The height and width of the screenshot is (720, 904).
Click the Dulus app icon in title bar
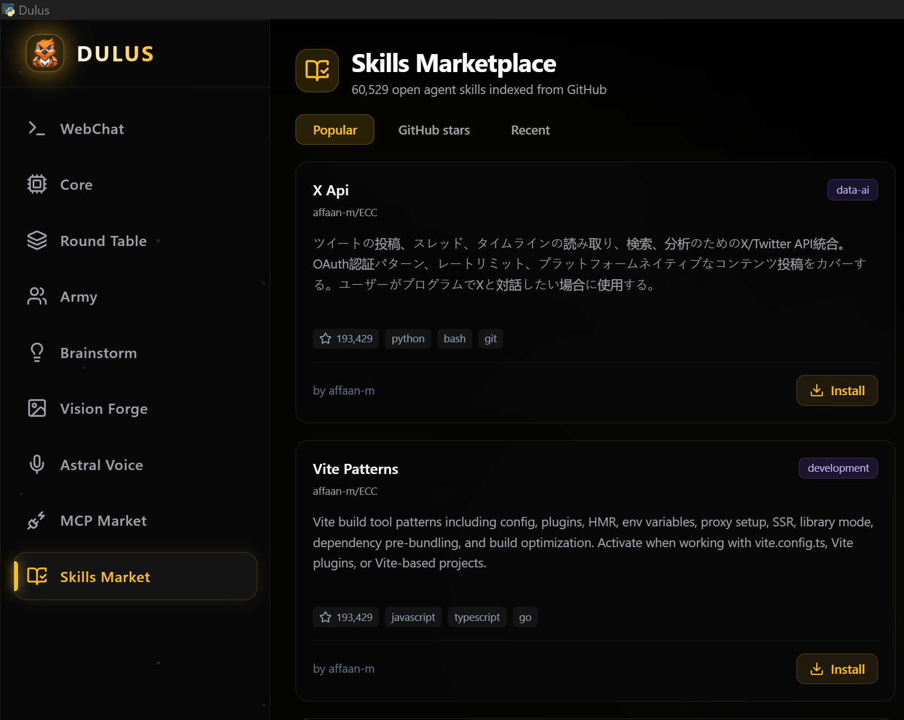click(8, 10)
